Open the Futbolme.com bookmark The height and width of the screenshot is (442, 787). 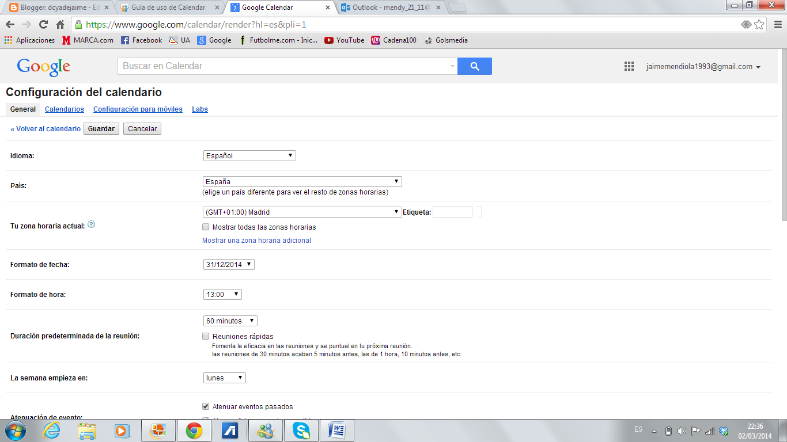coord(278,40)
